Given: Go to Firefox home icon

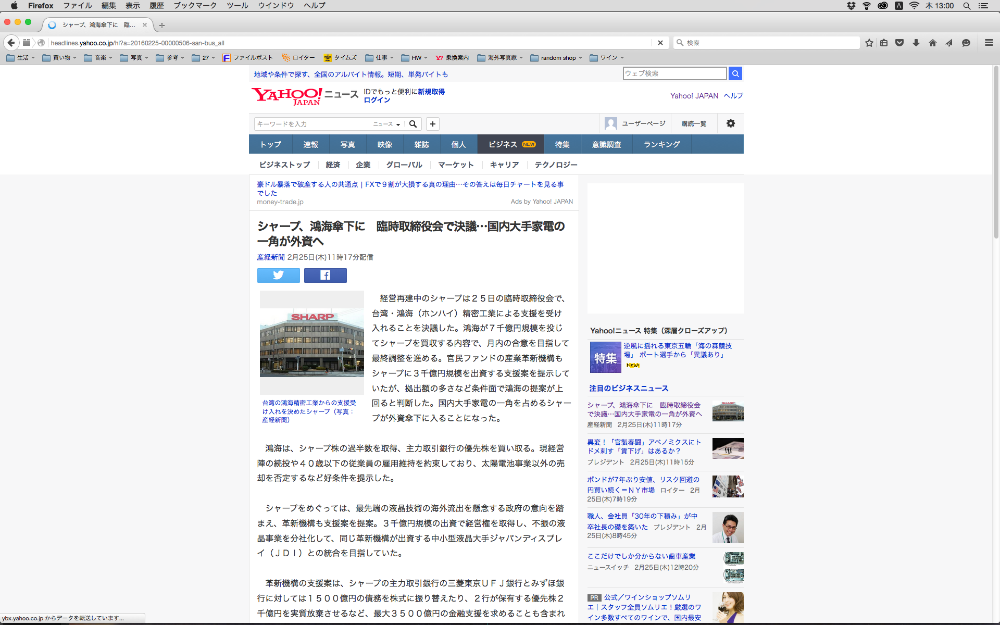Looking at the screenshot, I should (933, 43).
